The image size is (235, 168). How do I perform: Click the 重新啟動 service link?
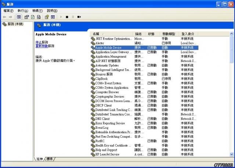(x=41, y=46)
